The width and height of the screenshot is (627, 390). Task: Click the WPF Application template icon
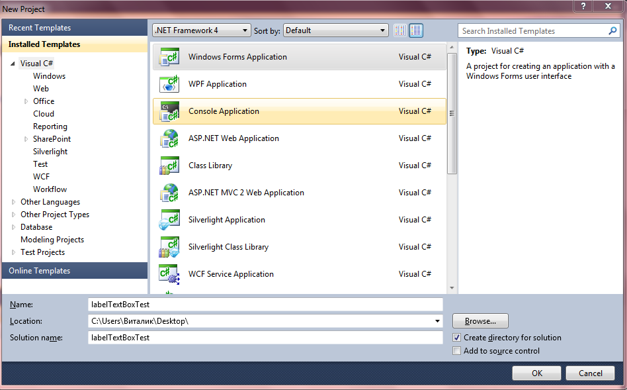point(169,84)
